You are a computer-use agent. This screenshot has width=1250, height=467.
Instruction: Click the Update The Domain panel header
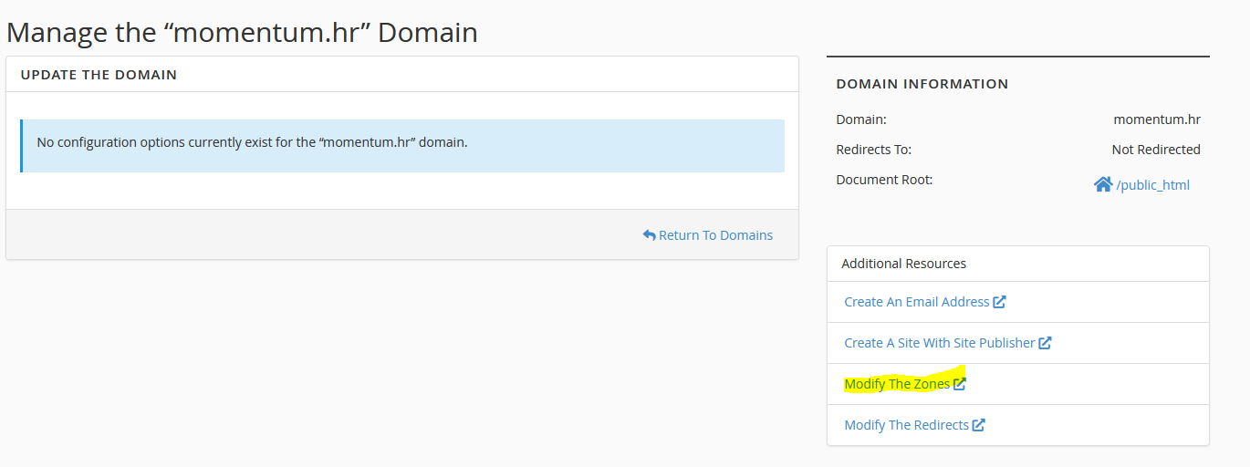pos(99,75)
